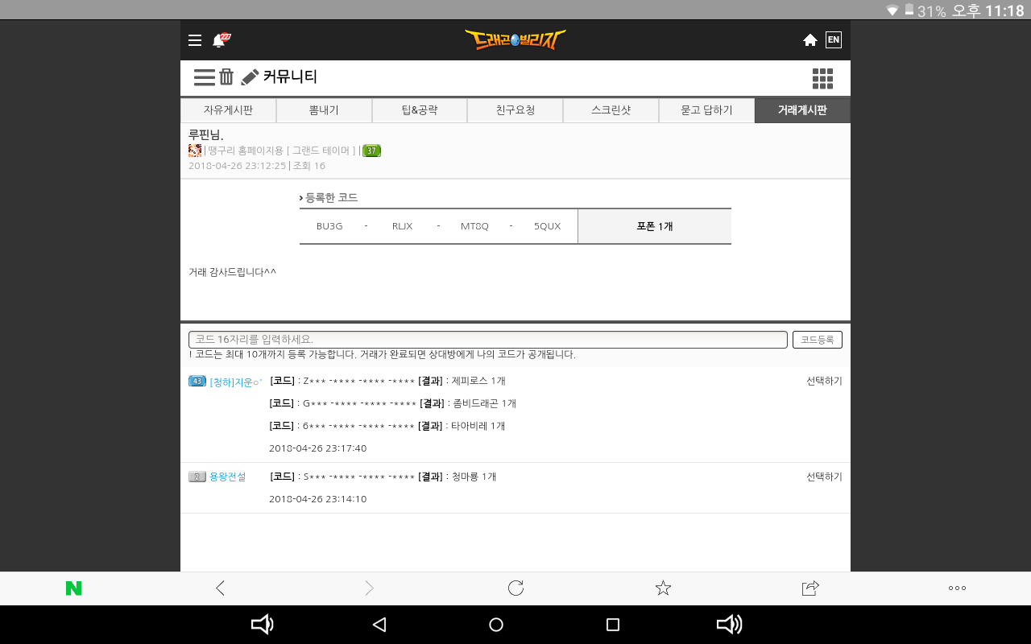Open 용왕전설 user profile link
Image resolution: width=1031 pixels, height=644 pixels.
click(227, 477)
